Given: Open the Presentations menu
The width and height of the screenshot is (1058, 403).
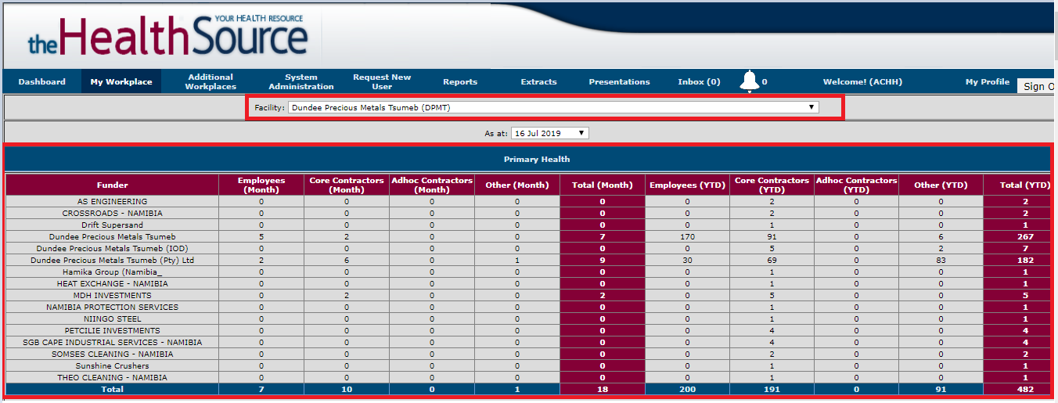Looking at the screenshot, I should (619, 81).
